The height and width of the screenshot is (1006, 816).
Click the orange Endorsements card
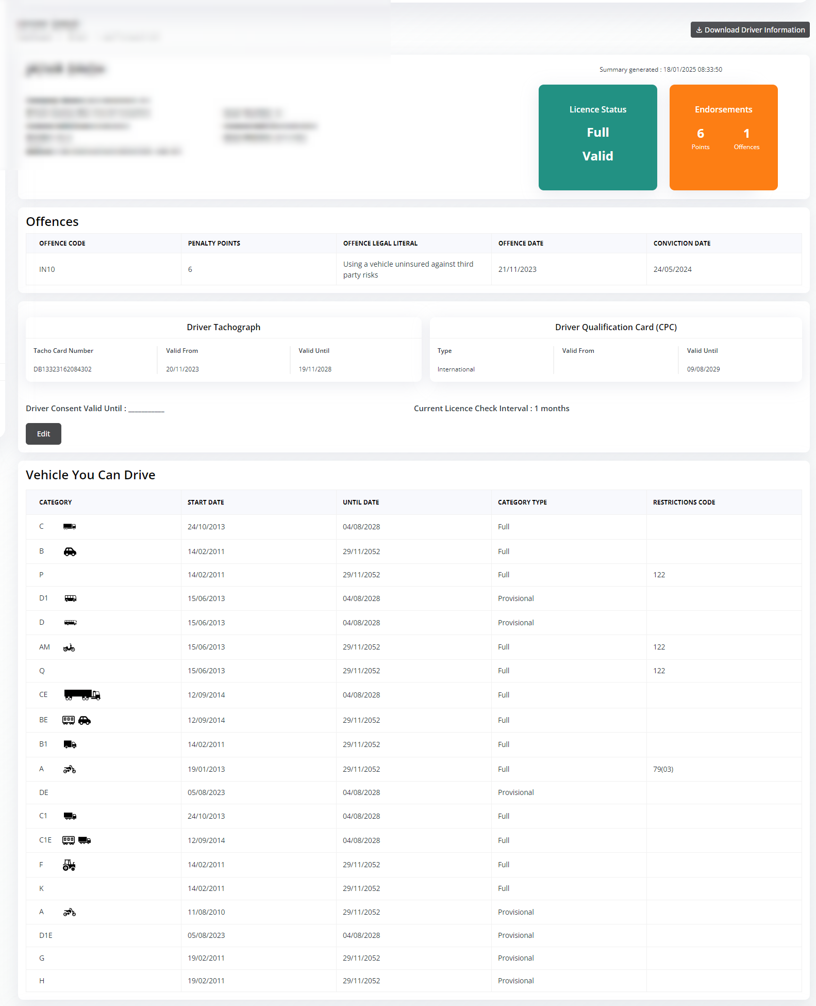tap(723, 137)
